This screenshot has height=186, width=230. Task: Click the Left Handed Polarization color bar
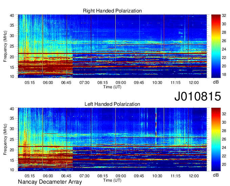(x=216, y=139)
